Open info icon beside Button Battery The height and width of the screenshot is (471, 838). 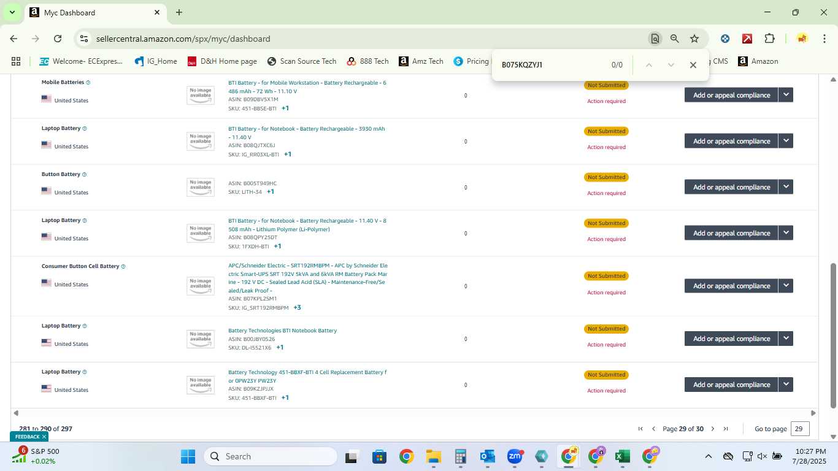click(85, 174)
